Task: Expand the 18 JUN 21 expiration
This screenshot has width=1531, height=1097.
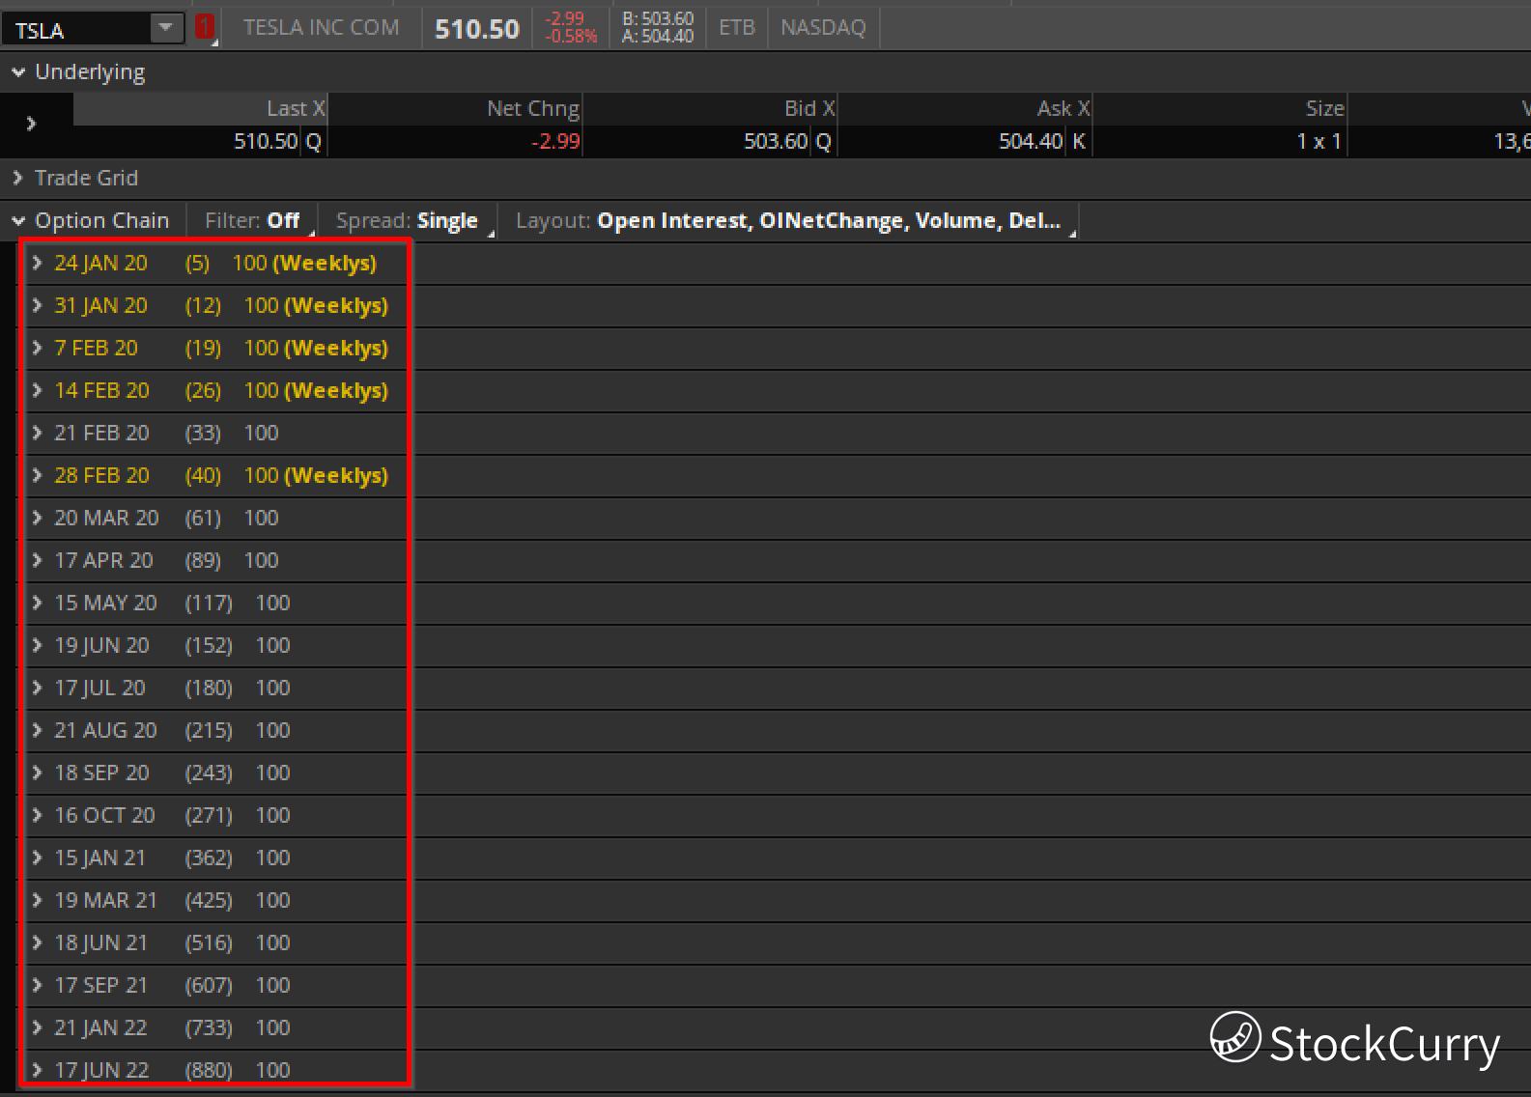Action: coord(37,942)
